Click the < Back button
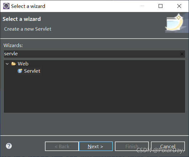 coord(62,146)
